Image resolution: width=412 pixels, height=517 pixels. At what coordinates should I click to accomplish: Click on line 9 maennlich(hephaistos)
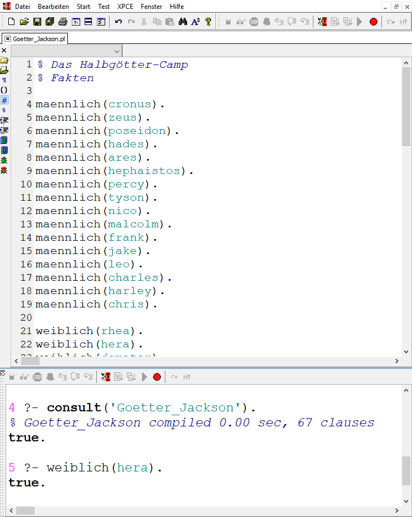point(114,171)
